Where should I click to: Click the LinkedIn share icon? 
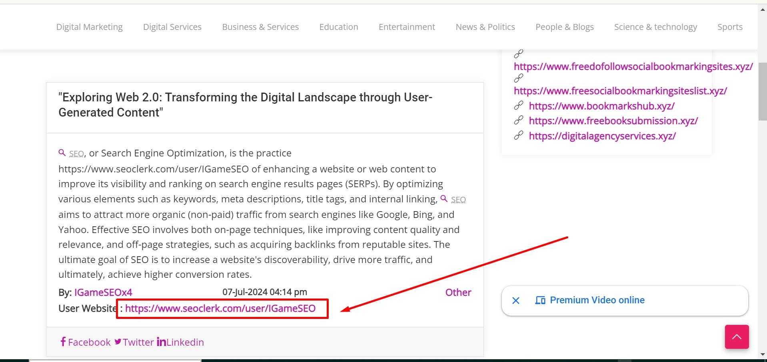[161, 342]
